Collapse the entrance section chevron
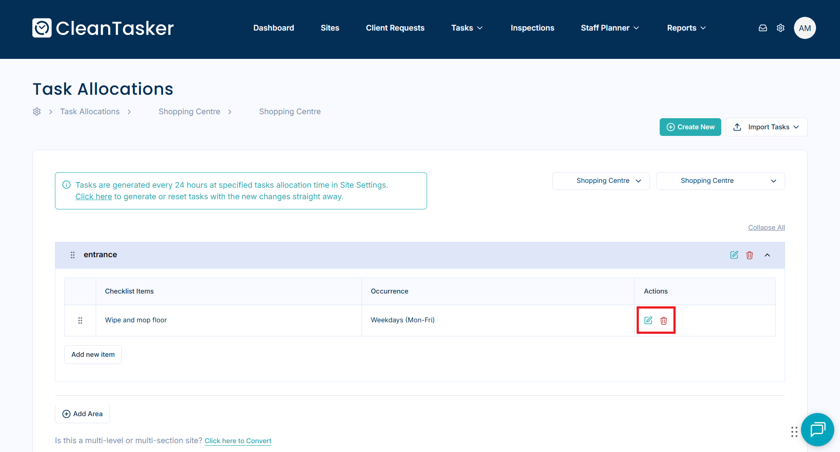The height and width of the screenshot is (452, 840). 767,255
